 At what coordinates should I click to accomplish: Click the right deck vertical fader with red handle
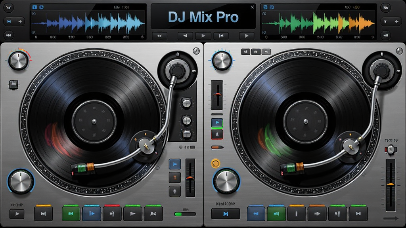pos(217,95)
